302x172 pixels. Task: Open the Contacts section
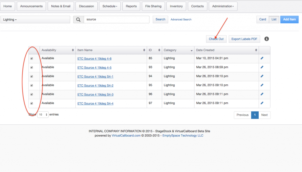[x=197, y=6]
